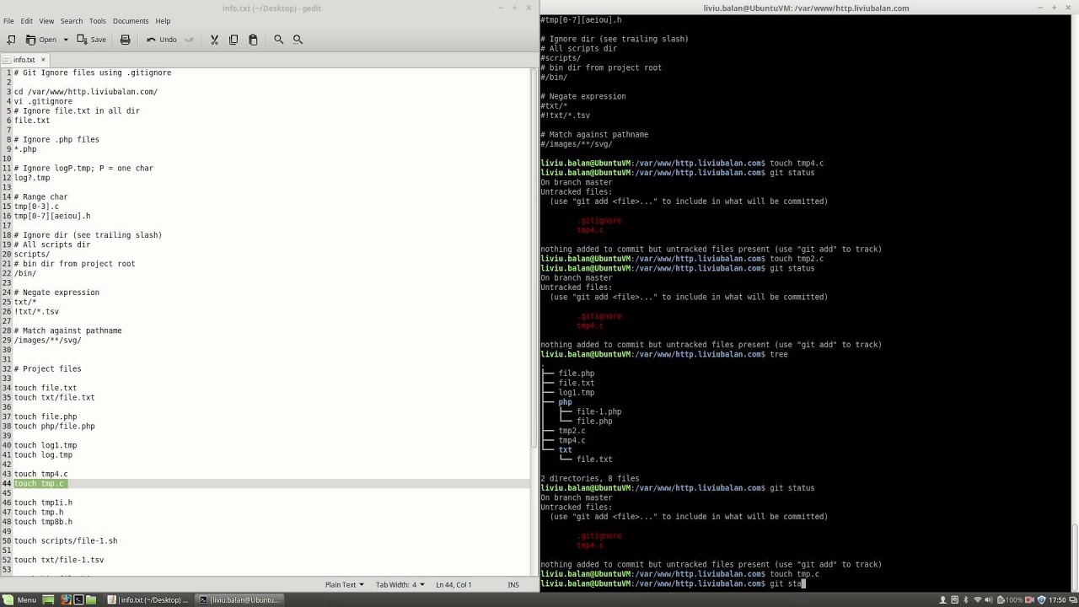This screenshot has height=607, width=1079.
Task: Click the battery 100% indicator
Action: click(1010, 600)
